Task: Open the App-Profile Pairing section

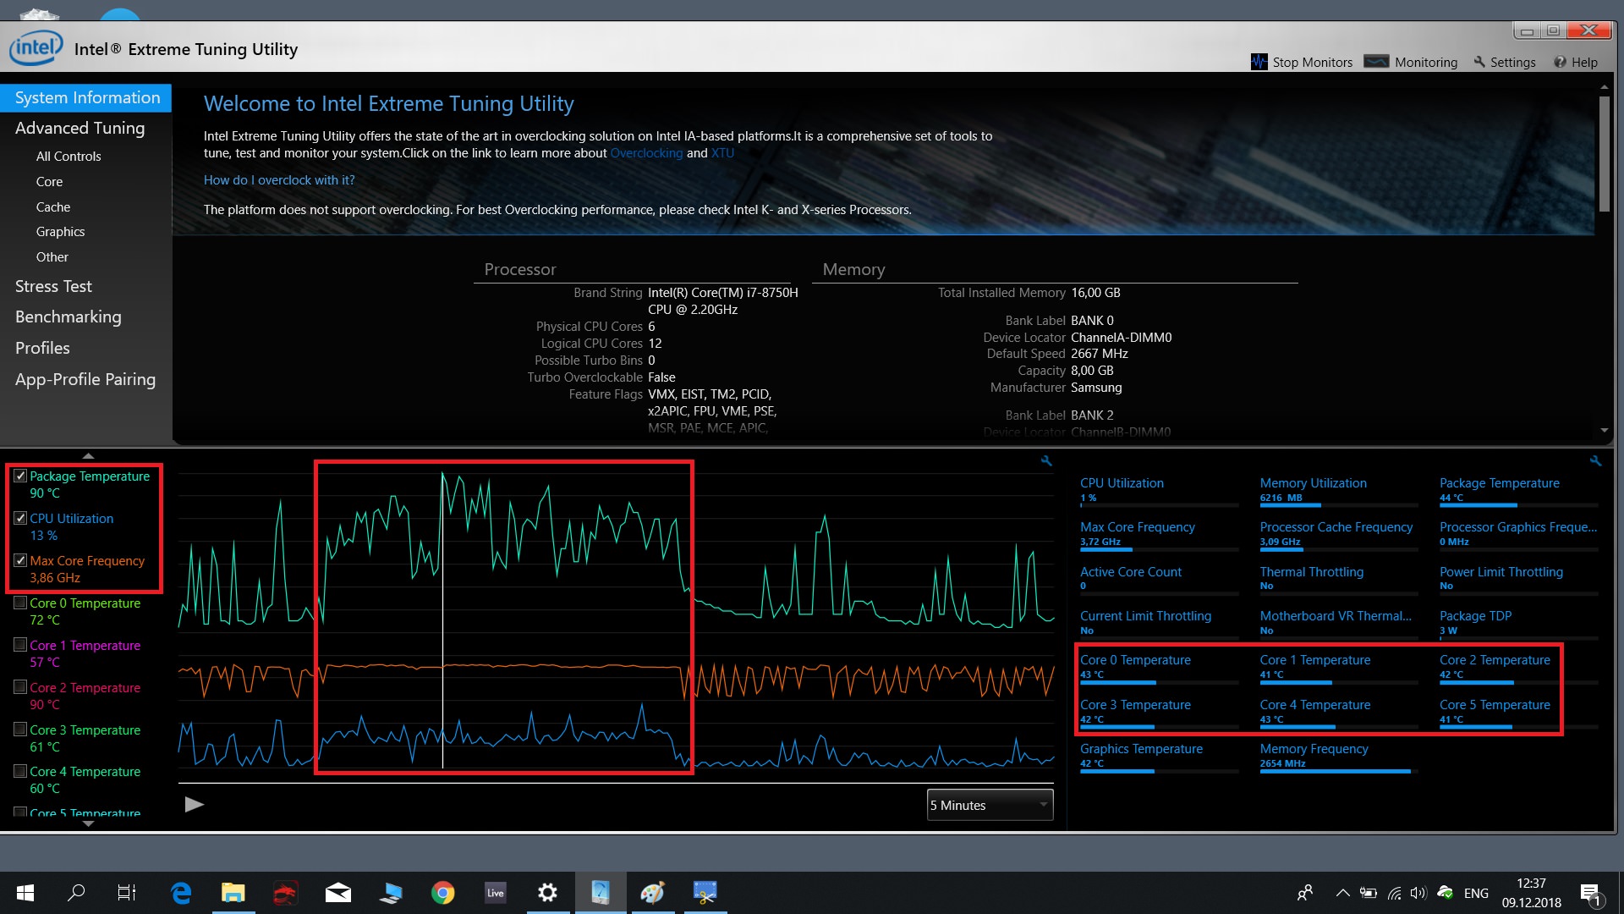Action: click(x=85, y=379)
